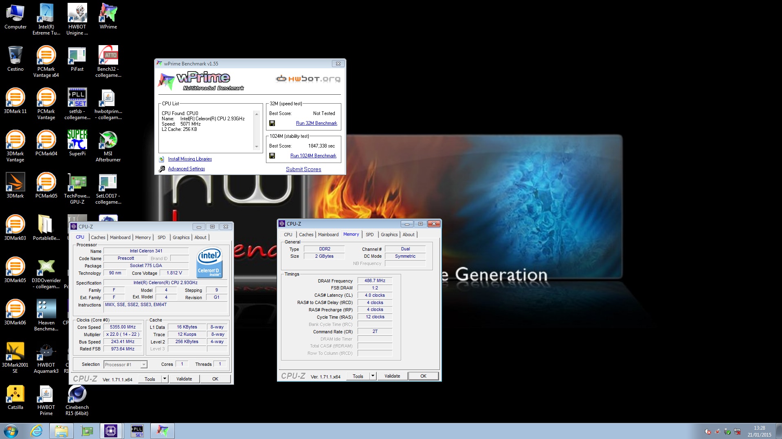Switch to wPrime taskbar button

pos(163,431)
